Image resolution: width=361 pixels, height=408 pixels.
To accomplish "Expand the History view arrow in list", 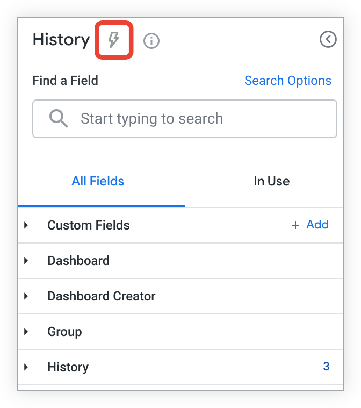I will click(x=26, y=367).
